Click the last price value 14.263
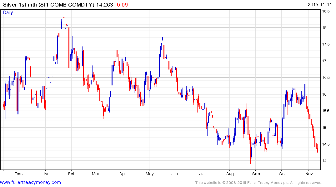Screen dimensions: 336x187 click(x=105, y=5)
